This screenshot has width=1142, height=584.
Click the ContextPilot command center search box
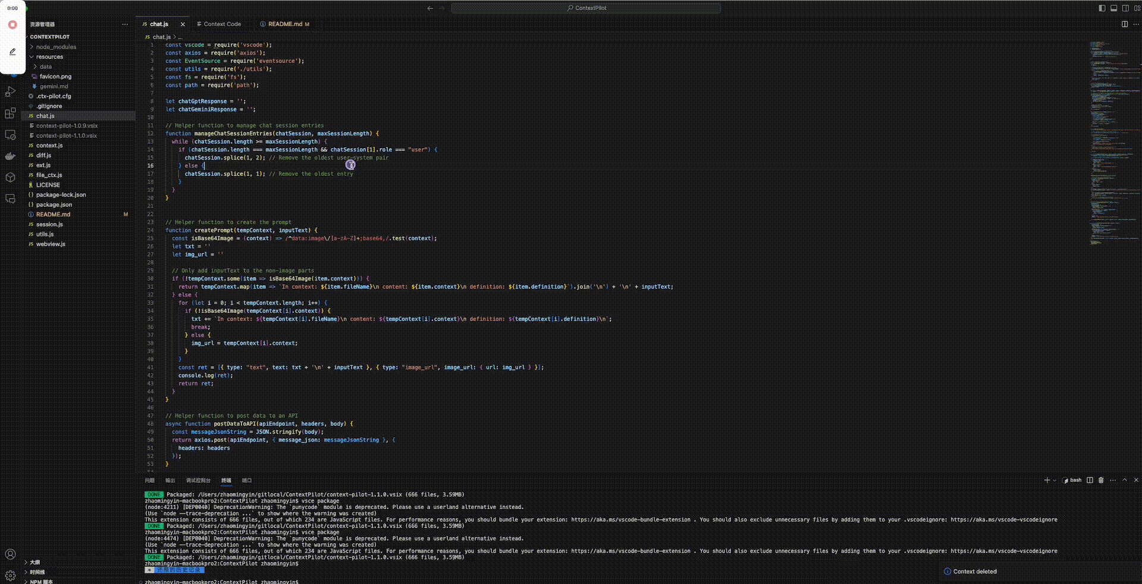click(x=586, y=8)
